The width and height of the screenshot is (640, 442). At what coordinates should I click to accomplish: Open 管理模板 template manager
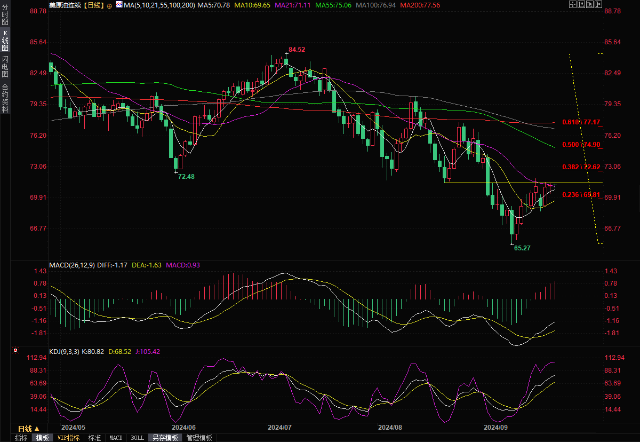coord(199,438)
